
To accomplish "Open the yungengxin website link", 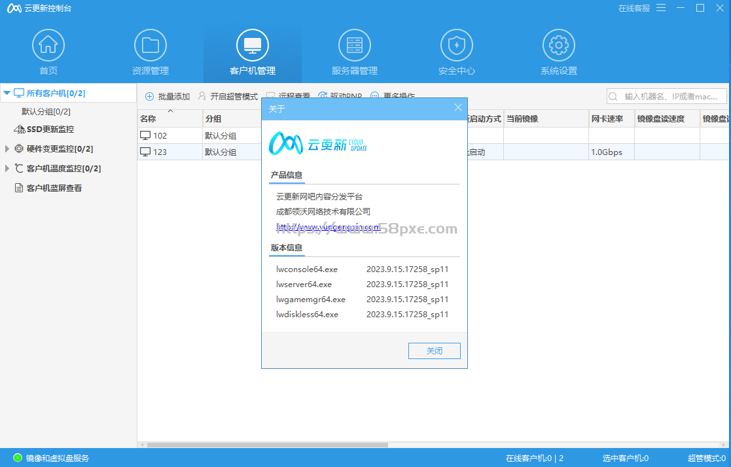I will coord(329,227).
